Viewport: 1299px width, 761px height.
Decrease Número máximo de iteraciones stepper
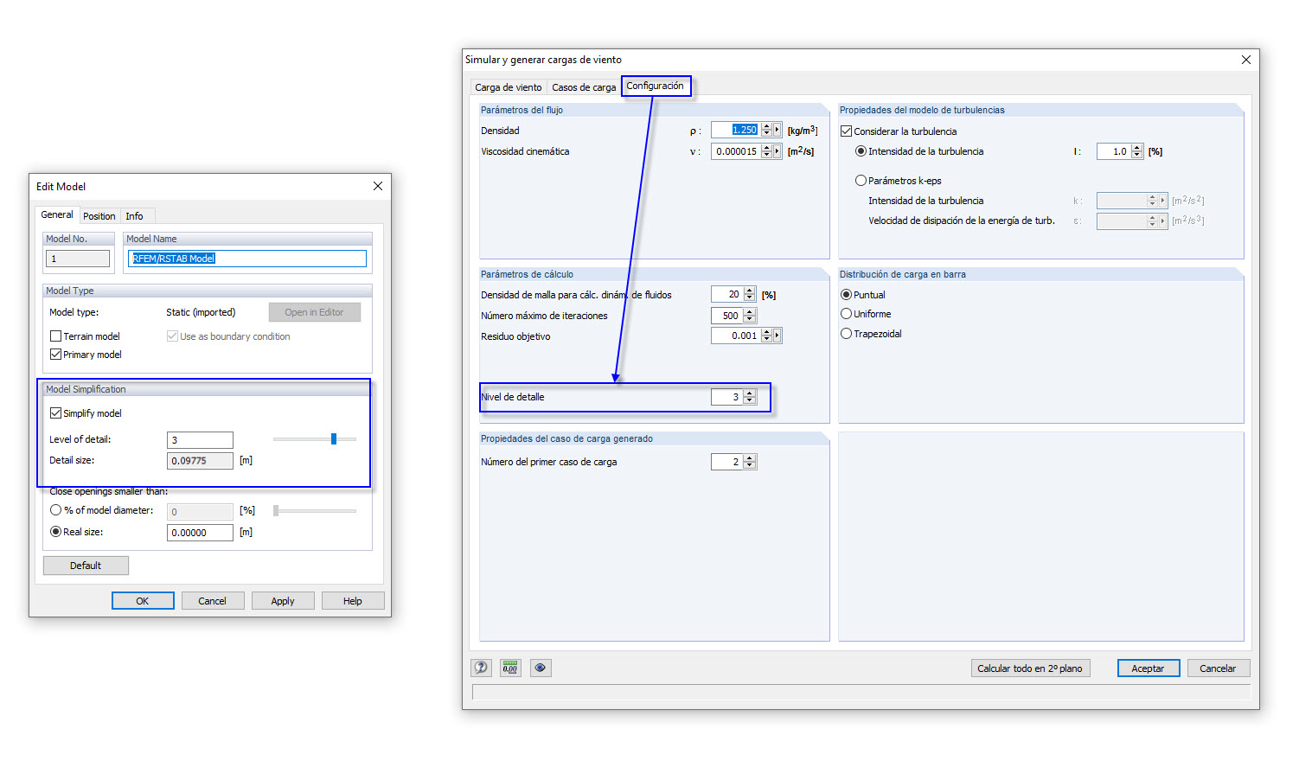749,319
